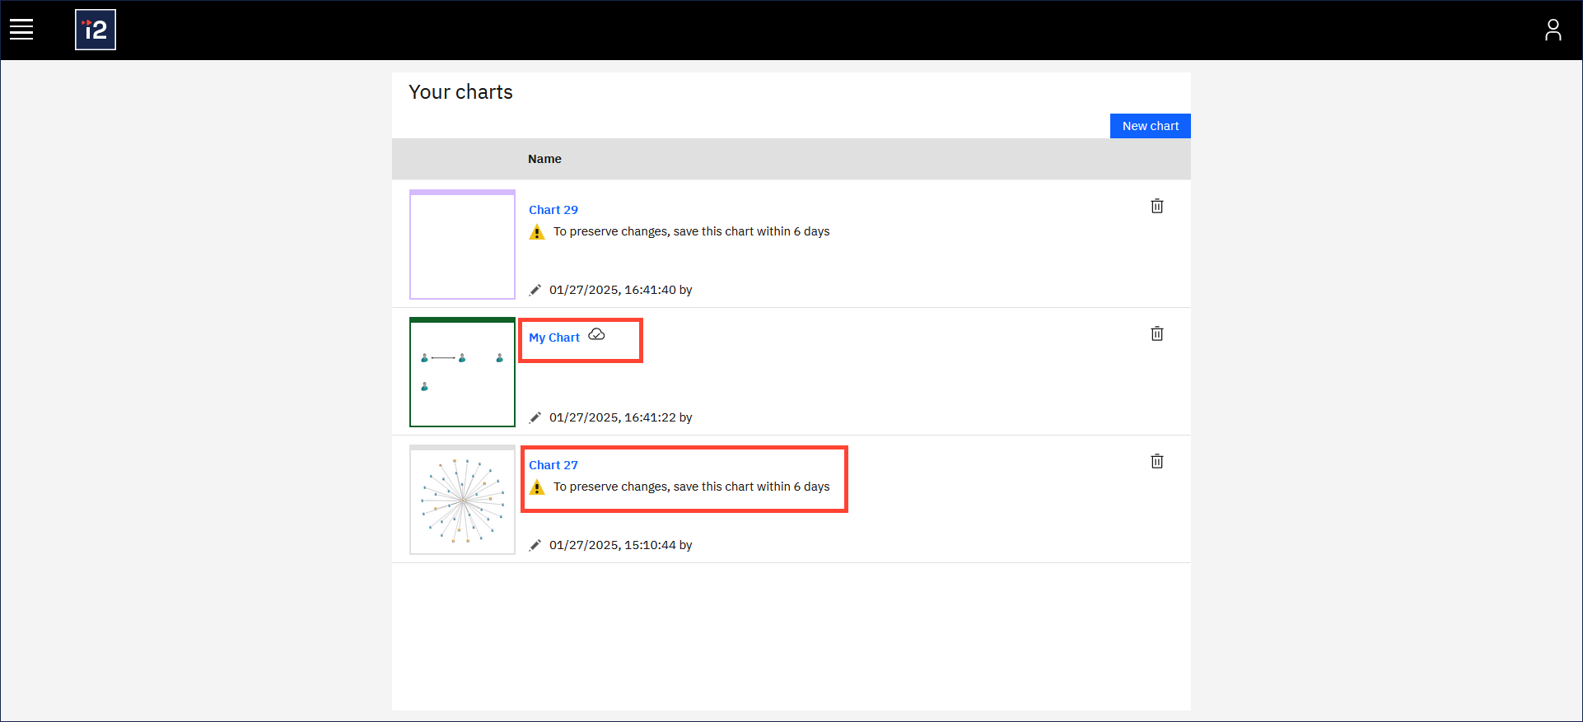The image size is (1583, 722).
Task: Open the user profile icon
Action: tap(1553, 30)
